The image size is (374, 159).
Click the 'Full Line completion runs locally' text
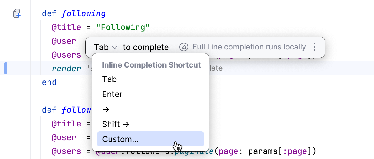[249, 47]
